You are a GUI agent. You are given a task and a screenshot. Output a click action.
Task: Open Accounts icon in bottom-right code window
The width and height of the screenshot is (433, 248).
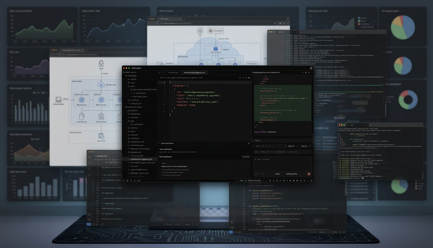pyautogui.click(x=232, y=222)
